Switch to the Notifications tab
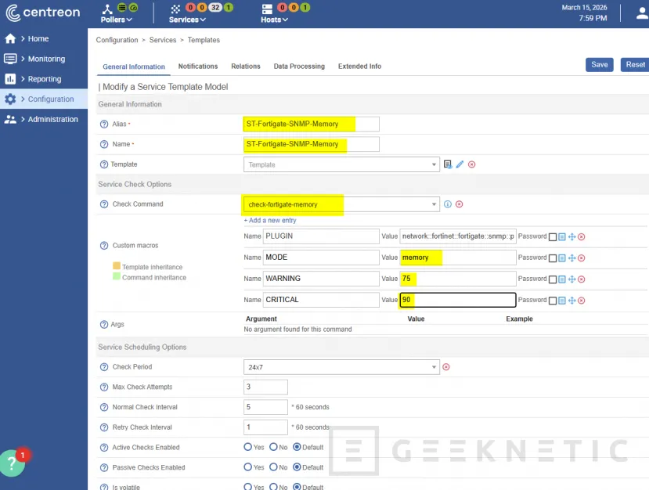Image resolution: width=649 pixels, height=490 pixels. pos(197,66)
